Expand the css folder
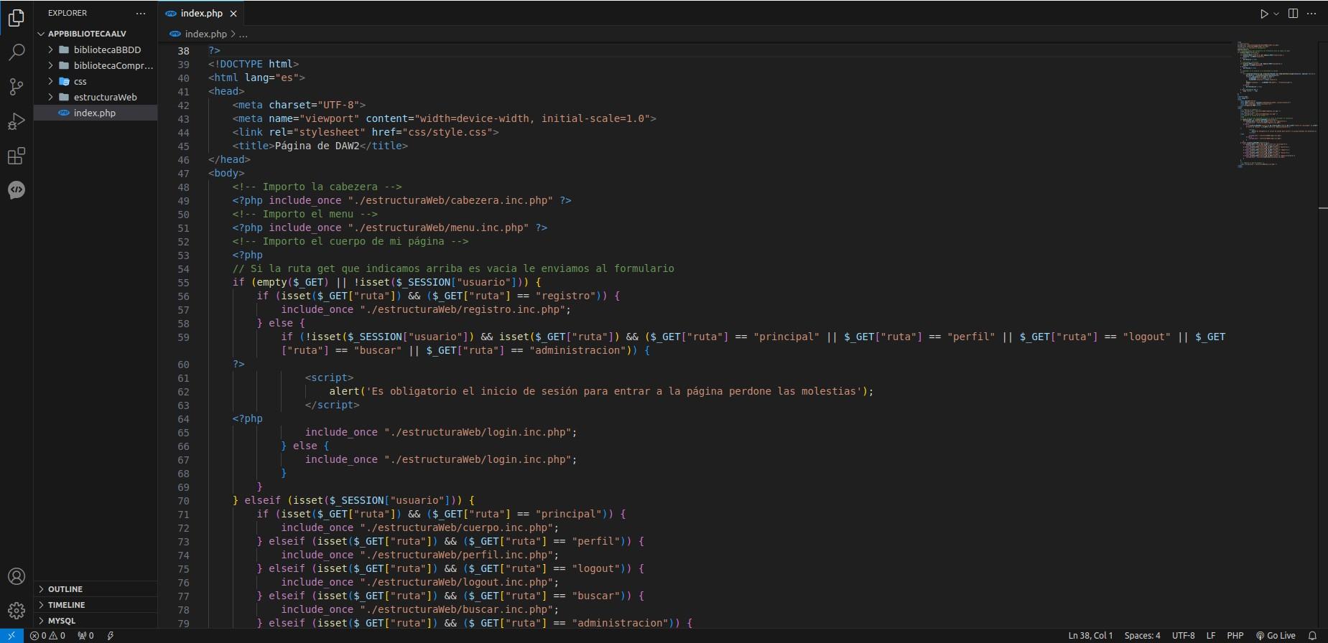This screenshot has height=643, width=1328. coord(96,81)
